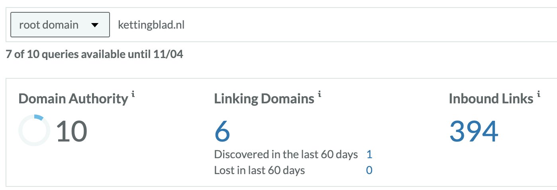Viewport: 557px width, 190px height.
Task: Open the root domain scope selector
Action: point(60,25)
